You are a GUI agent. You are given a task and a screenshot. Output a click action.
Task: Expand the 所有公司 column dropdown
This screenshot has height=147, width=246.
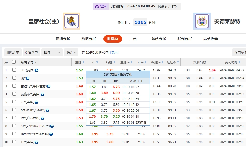tap(36, 62)
